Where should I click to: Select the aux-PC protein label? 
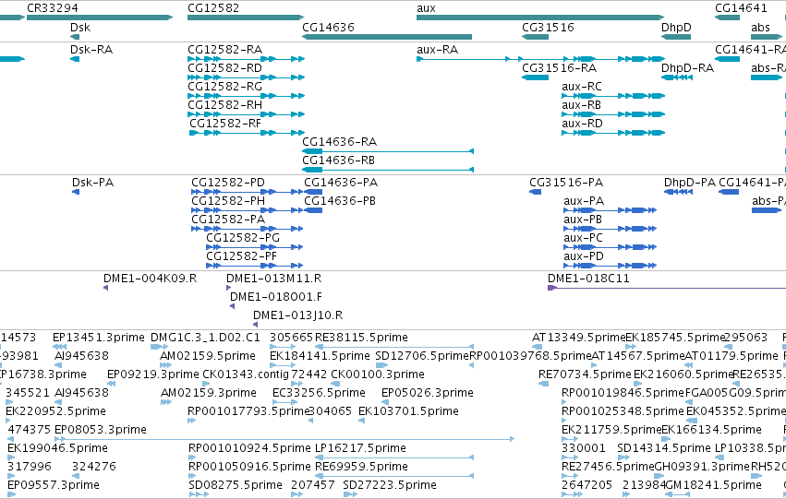pos(583,238)
